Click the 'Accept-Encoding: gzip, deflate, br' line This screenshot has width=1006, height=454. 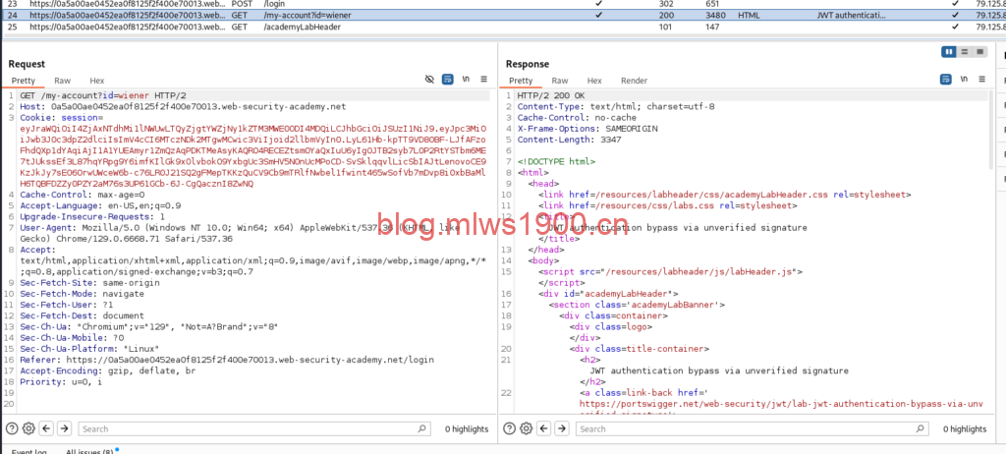[107, 370]
